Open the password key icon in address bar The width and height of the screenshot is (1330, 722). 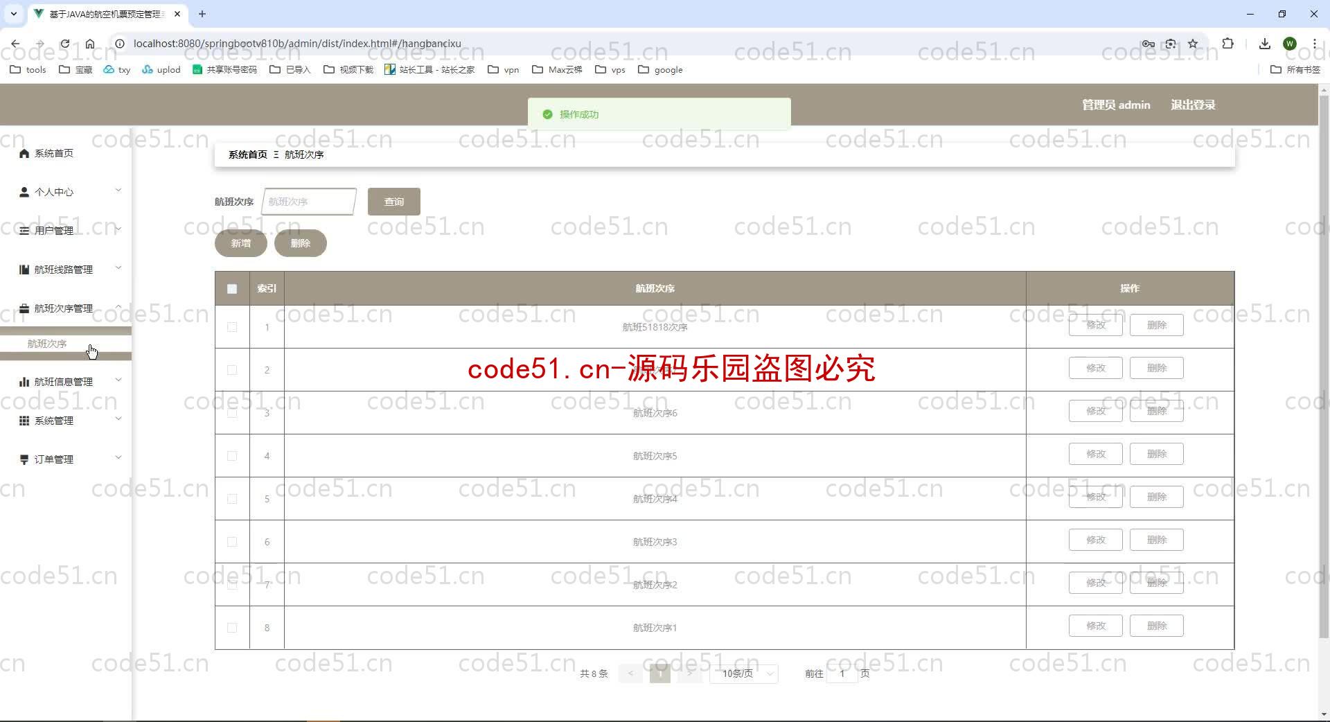[x=1148, y=44]
